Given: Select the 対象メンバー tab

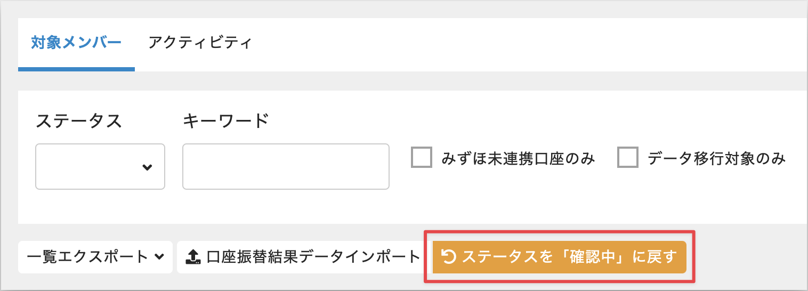Looking at the screenshot, I should click(76, 43).
